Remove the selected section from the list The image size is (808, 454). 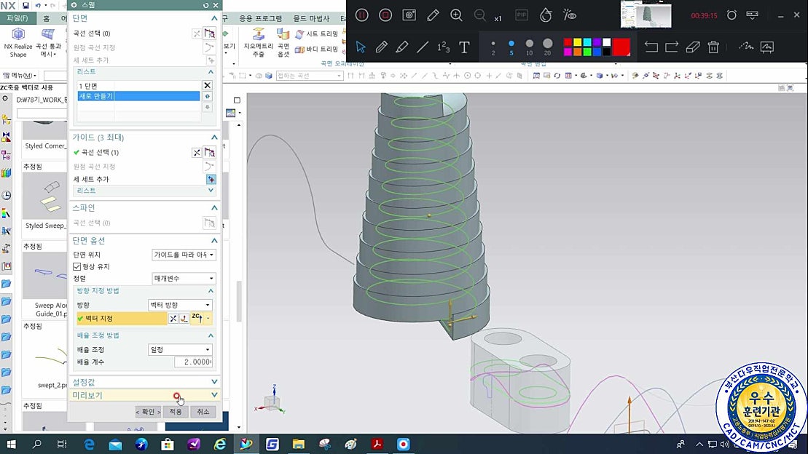(x=208, y=85)
